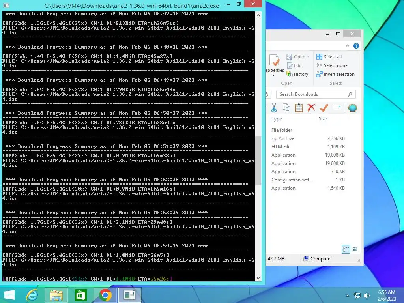Click the orange checkmark icon in Explorer toolbar
This screenshot has width=404, height=303.
coord(324,108)
